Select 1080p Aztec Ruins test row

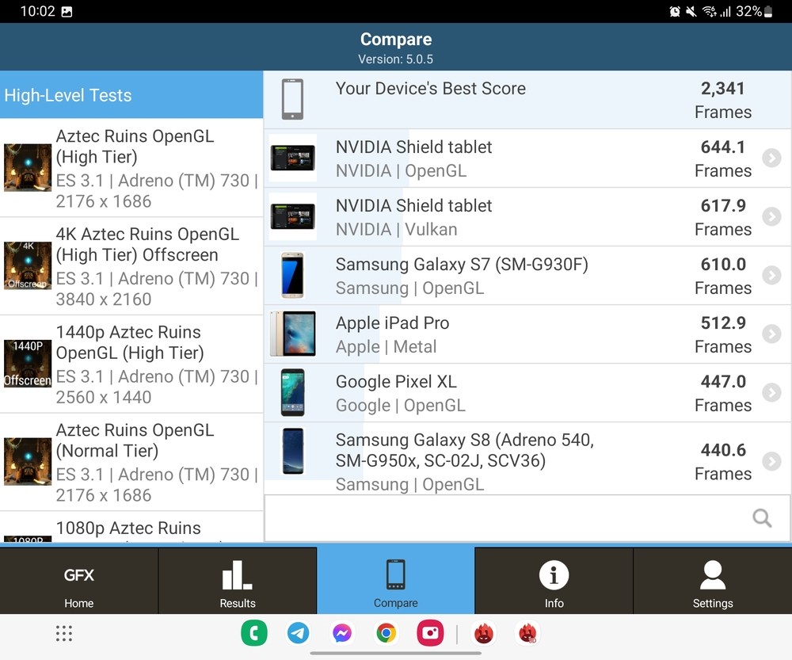(131, 527)
